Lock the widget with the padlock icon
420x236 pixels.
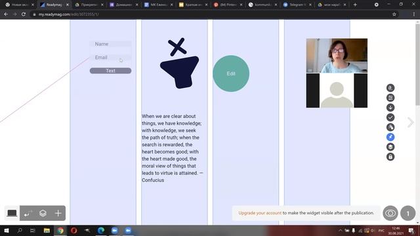[390, 157]
